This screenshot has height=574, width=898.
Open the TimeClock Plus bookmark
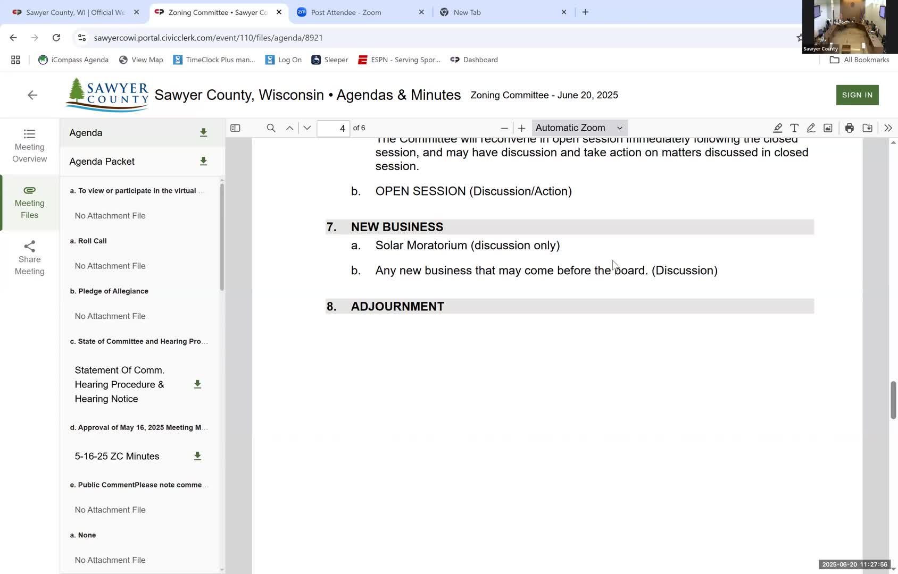click(214, 60)
